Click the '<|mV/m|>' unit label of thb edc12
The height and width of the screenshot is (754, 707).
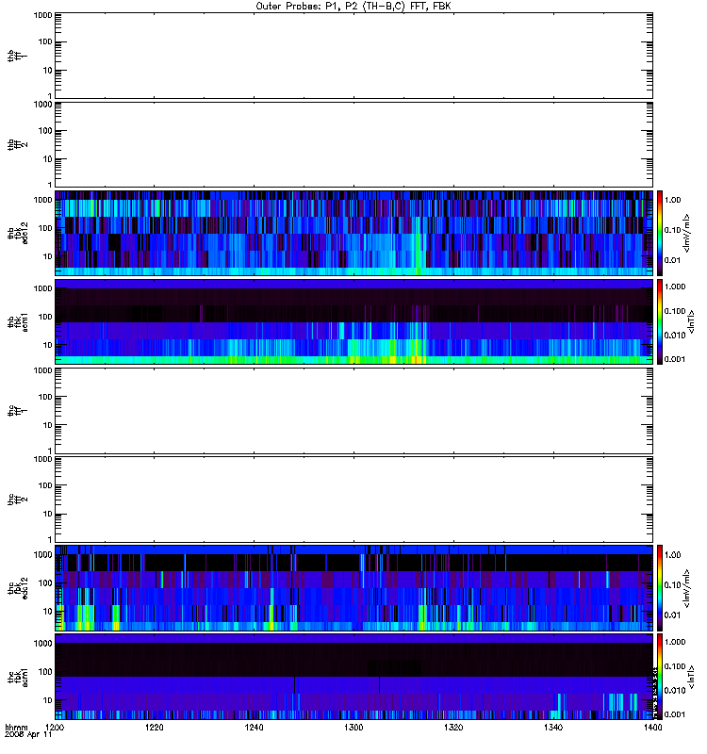[687, 233]
